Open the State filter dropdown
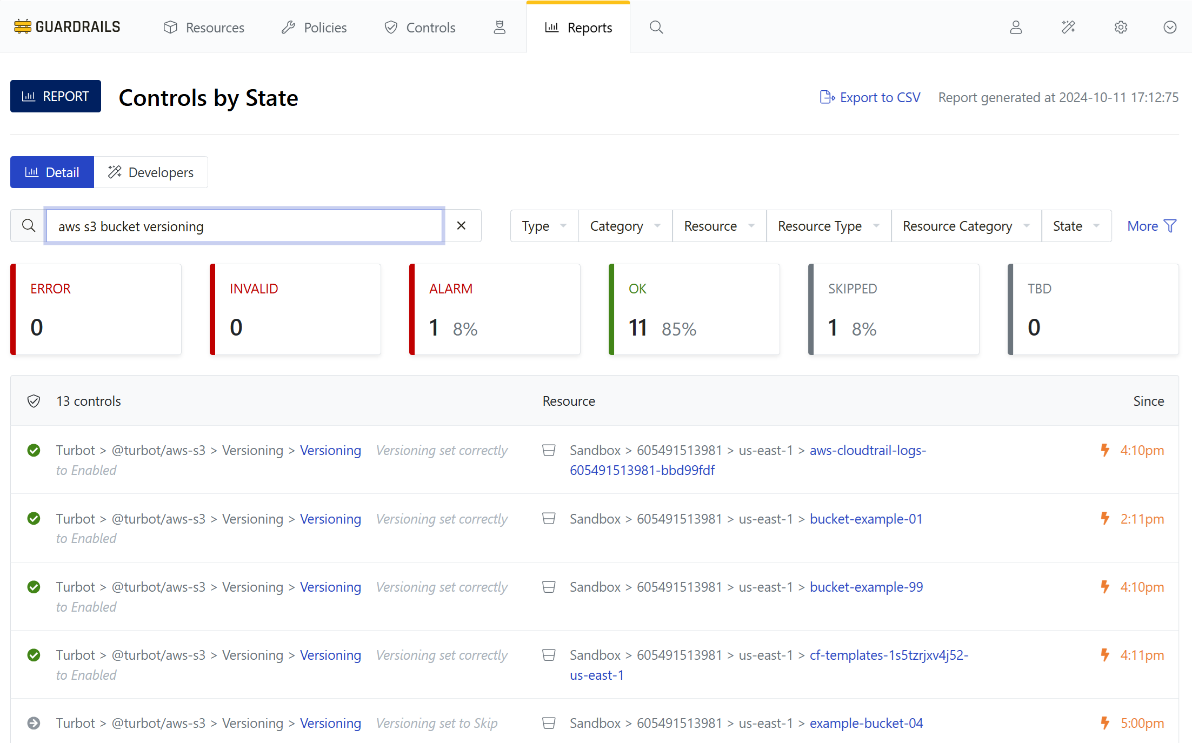This screenshot has width=1192, height=743. tap(1076, 226)
